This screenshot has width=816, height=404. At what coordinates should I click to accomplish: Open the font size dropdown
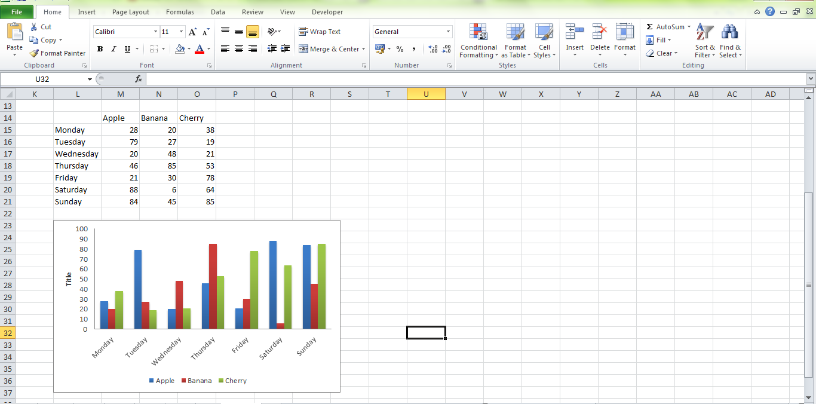(180, 31)
